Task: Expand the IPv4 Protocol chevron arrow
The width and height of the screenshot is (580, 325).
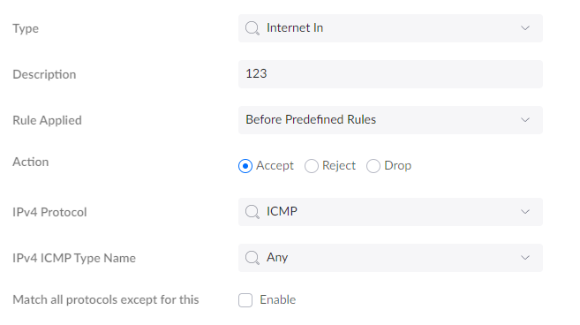Action: [x=525, y=212]
